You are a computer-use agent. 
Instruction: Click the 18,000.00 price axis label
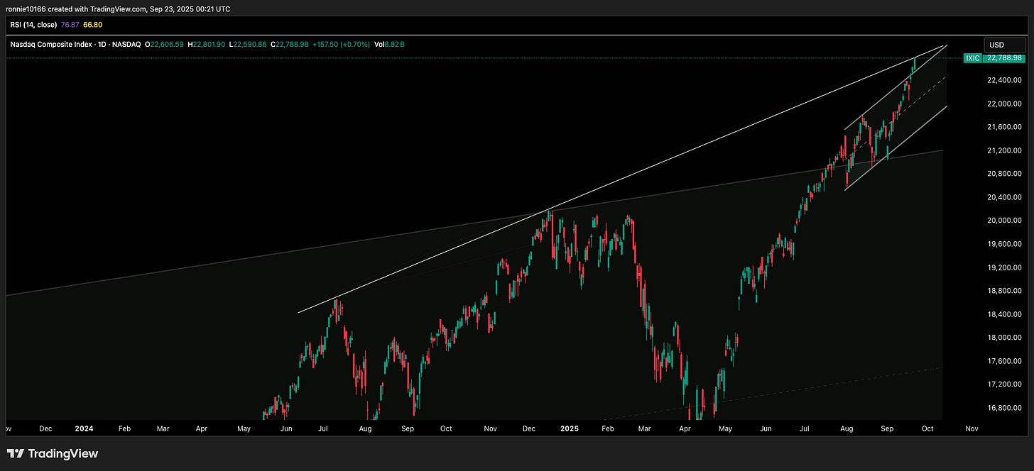pos(1004,338)
